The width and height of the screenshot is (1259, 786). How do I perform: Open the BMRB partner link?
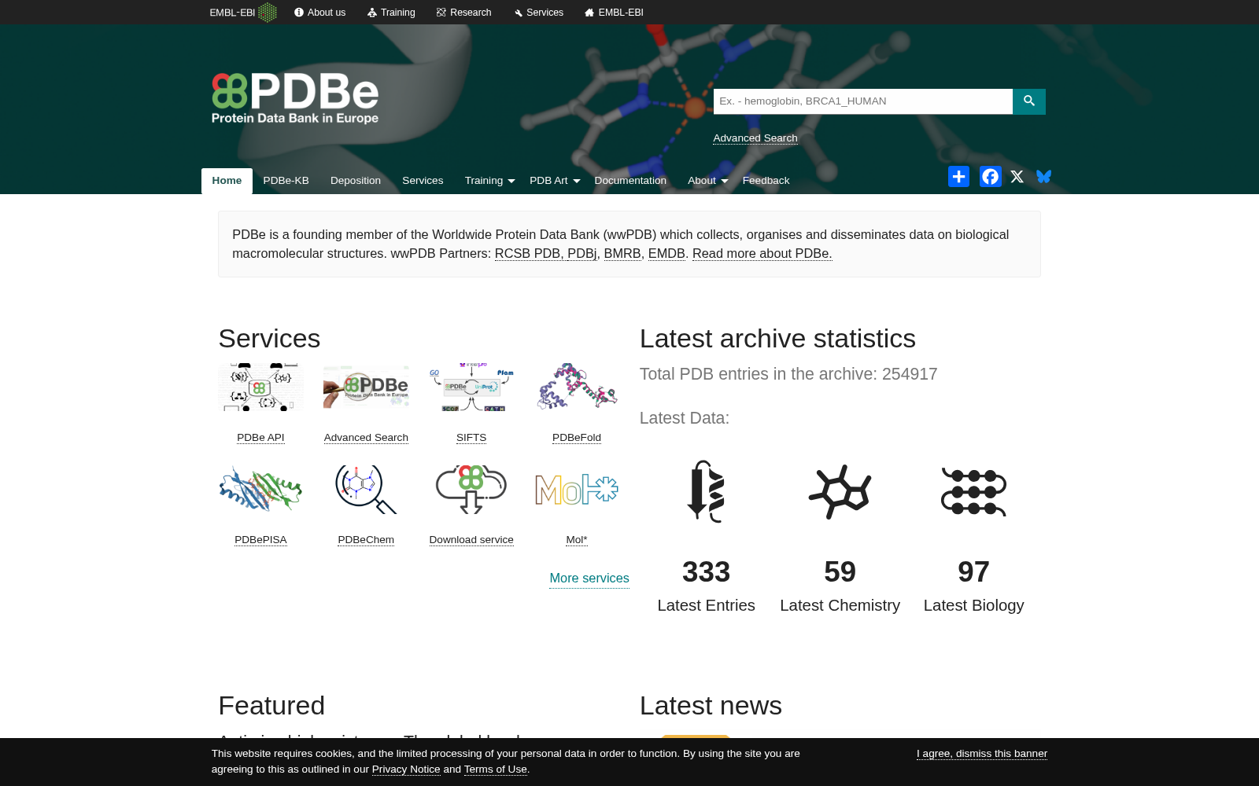pyautogui.click(x=622, y=253)
